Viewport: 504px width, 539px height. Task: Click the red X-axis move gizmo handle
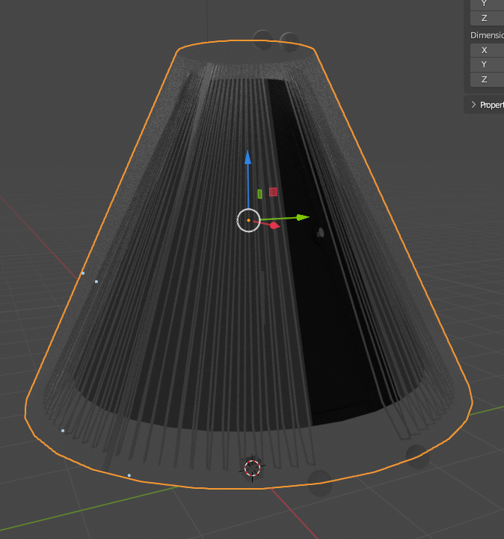click(x=274, y=225)
